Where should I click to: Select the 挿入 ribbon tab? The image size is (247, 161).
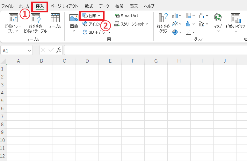point(40,6)
